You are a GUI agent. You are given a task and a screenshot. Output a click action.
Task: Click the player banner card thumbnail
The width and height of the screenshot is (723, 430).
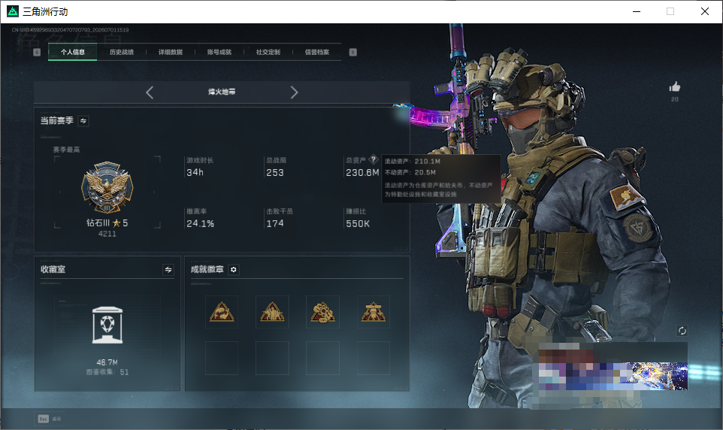click(613, 366)
